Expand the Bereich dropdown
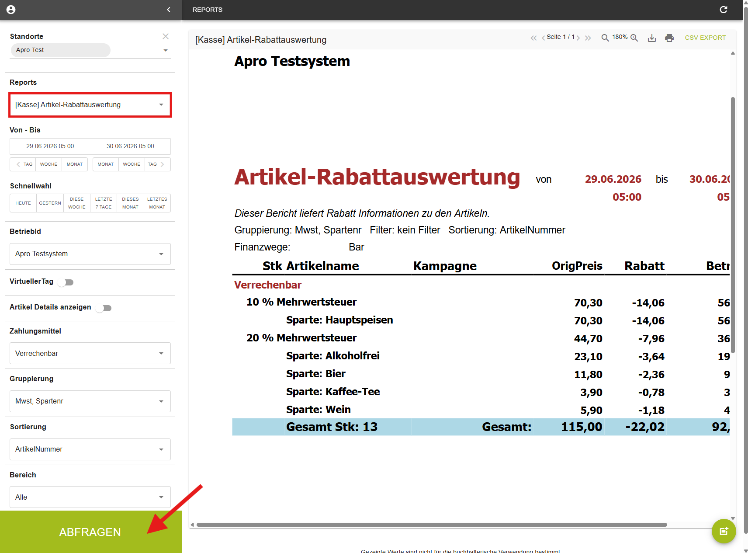This screenshot has height=553, width=748. click(90, 497)
